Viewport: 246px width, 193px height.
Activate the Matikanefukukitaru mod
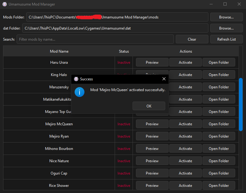[x=186, y=99]
